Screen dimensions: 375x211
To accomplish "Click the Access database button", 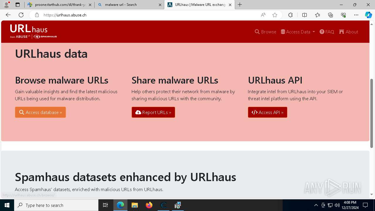I will point(40,112).
